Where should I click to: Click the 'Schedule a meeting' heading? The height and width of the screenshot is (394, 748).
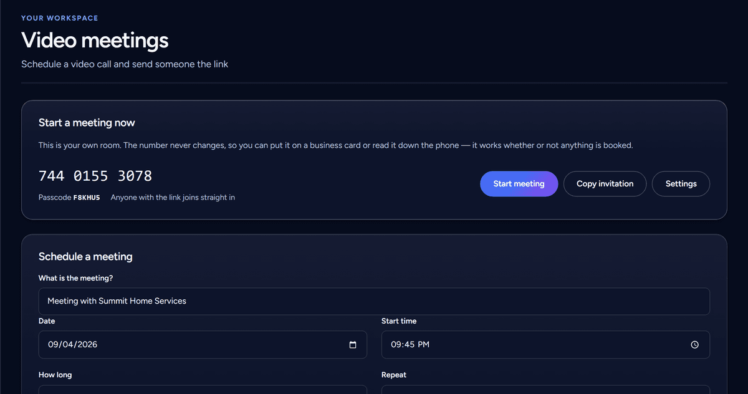coord(85,256)
